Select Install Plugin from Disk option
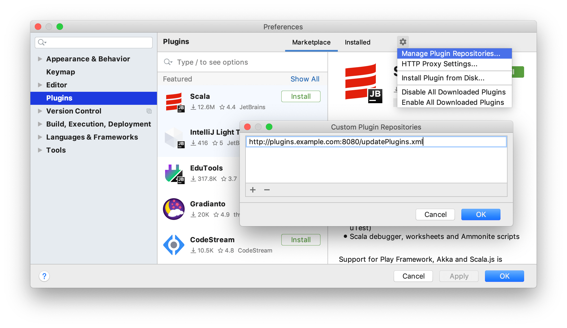567x328 pixels. 443,77
